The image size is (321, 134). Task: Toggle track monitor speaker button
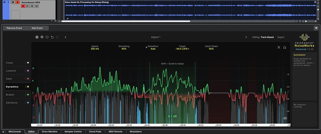[x=28, y=6]
